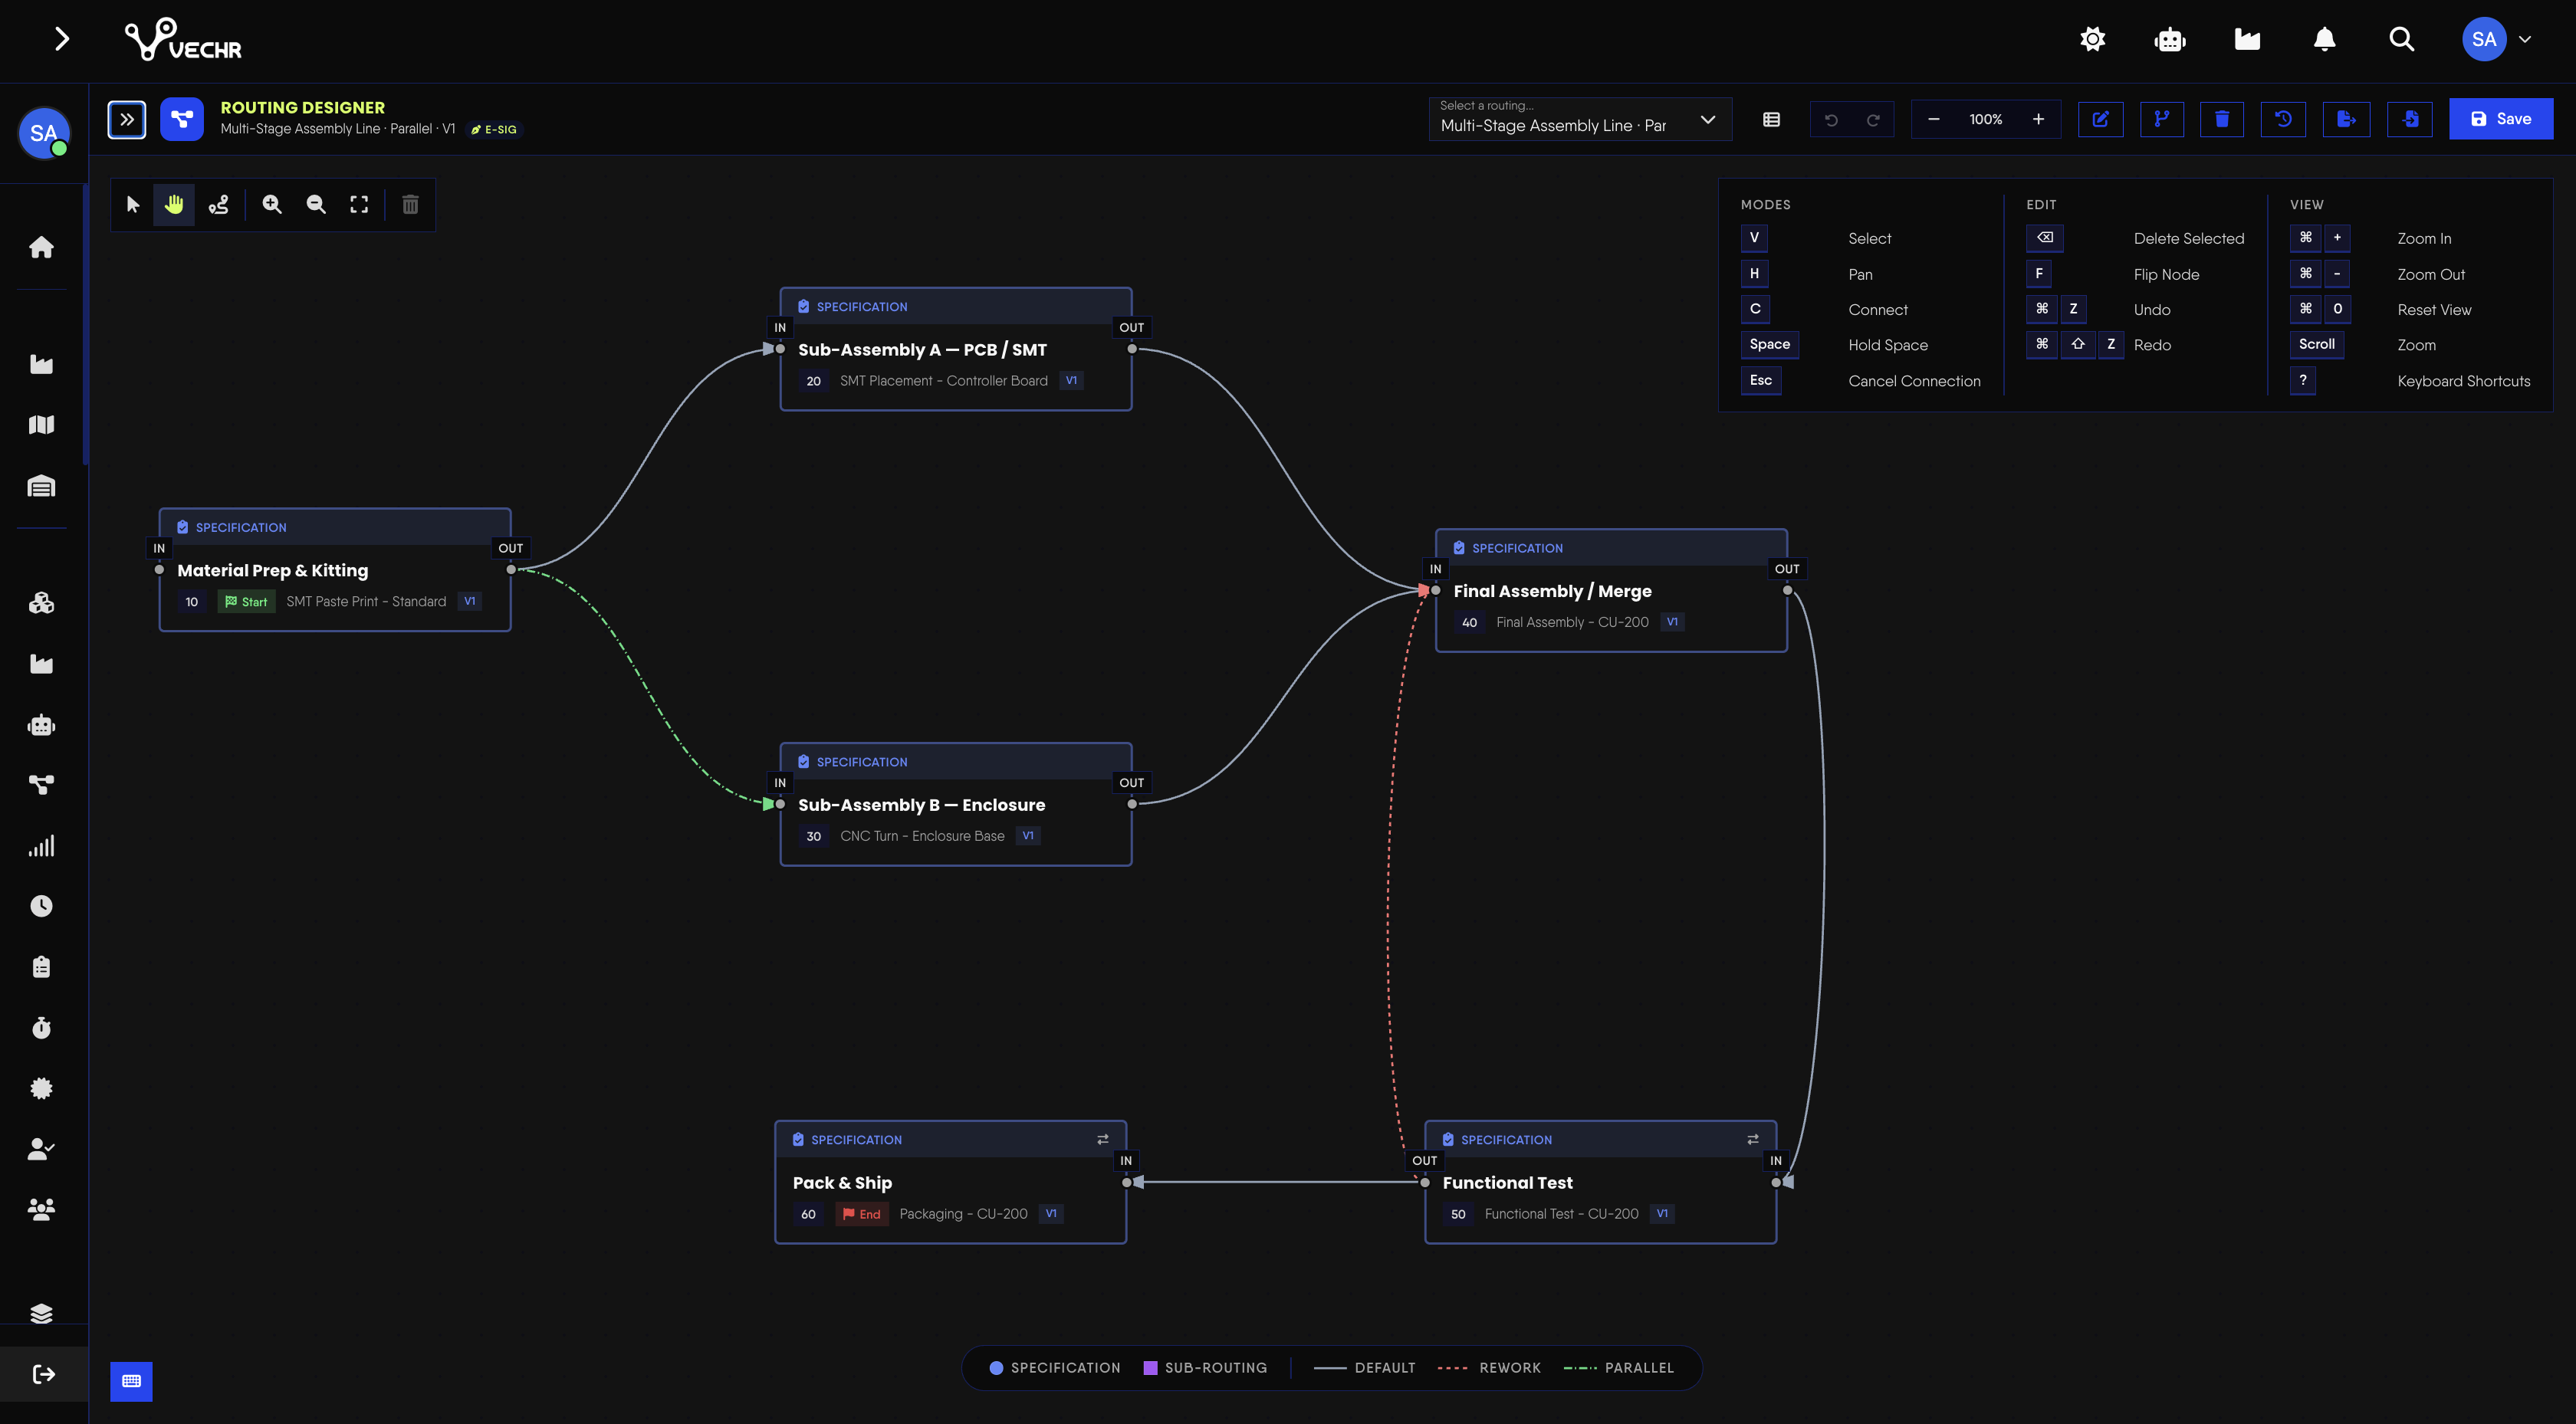The image size is (2576, 1424).
Task: Open the SA account menu in header
Action: (2496, 39)
